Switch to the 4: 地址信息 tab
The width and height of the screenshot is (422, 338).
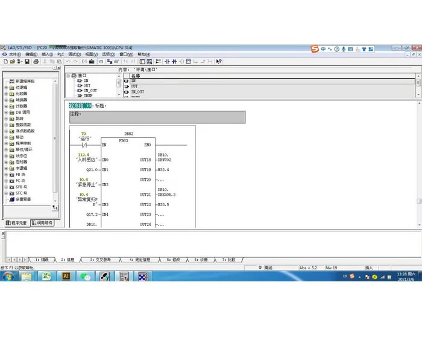click(x=139, y=260)
